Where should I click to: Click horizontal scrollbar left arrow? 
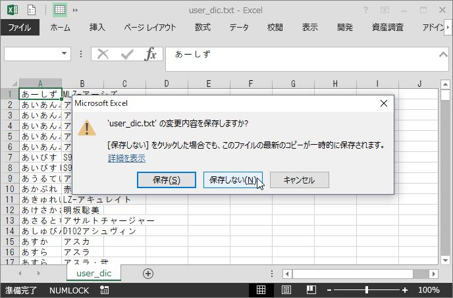(287, 274)
